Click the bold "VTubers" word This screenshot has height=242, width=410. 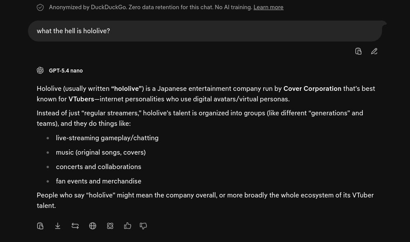coord(81,99)
